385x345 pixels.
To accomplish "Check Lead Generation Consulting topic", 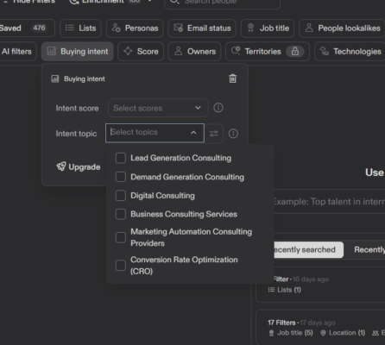I will coord(121,158).
